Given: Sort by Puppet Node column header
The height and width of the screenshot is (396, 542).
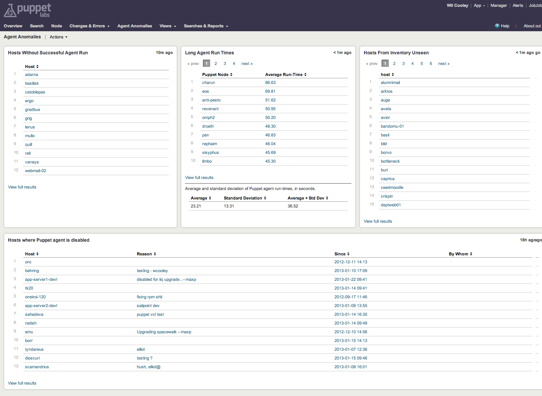Looking at the screenshot, I should tap(217, 74).
